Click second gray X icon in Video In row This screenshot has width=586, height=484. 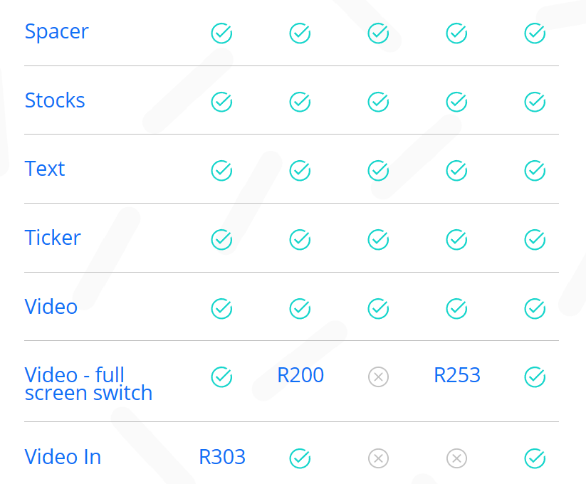pyautogui.click(x=456, y=458)
